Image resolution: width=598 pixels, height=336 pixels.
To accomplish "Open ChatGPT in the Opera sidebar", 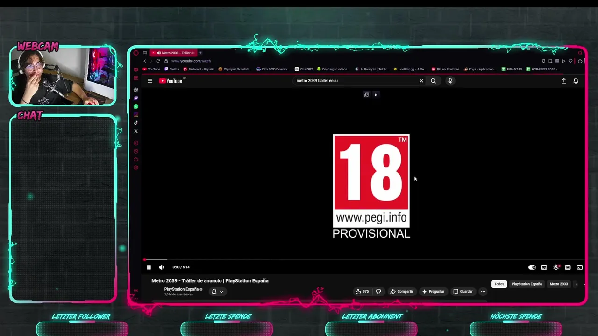I will (136, 90).
